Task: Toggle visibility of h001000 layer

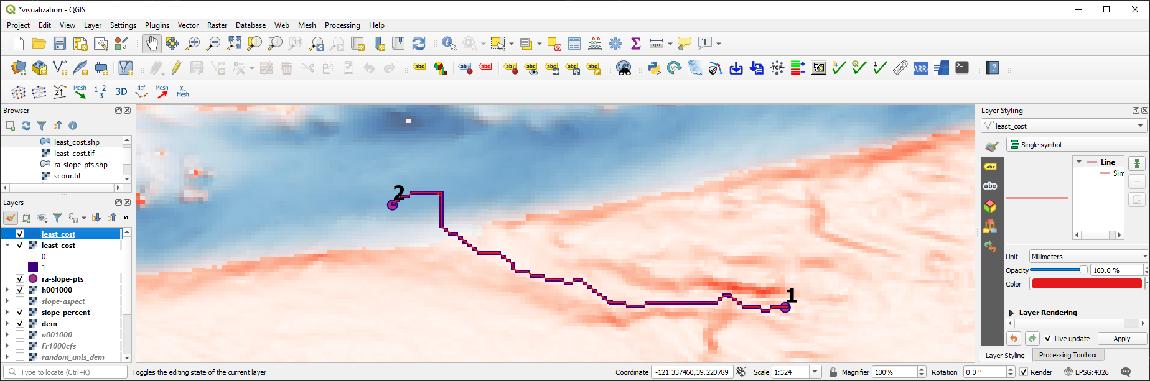Action: point(20,290)
